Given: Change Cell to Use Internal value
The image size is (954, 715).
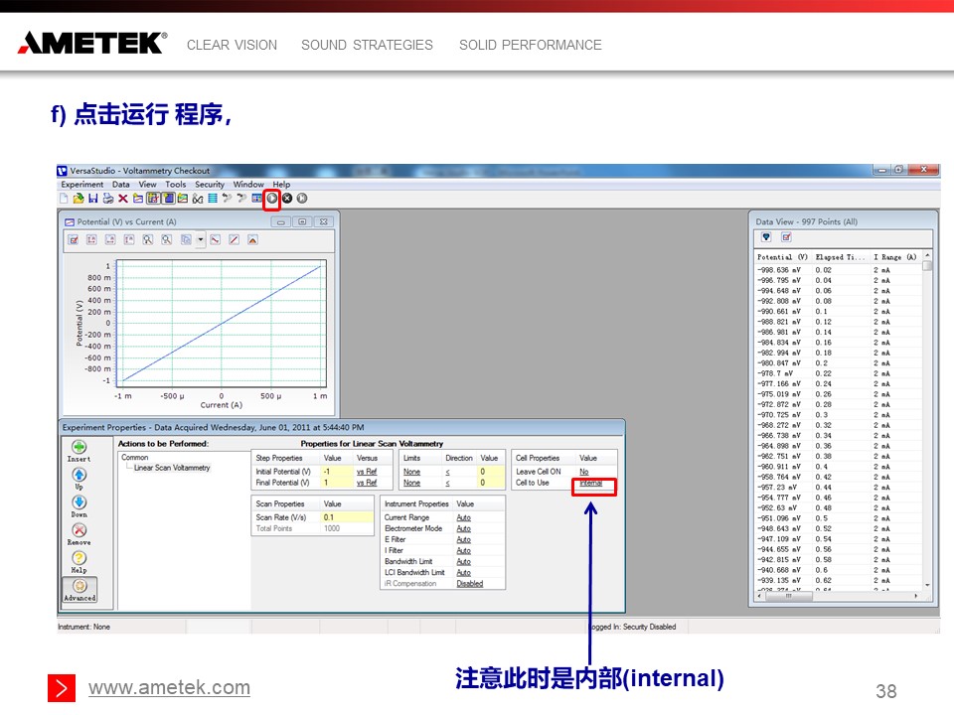Looking at the screenshot, I should pyautogui.click(x=591, y=484).
